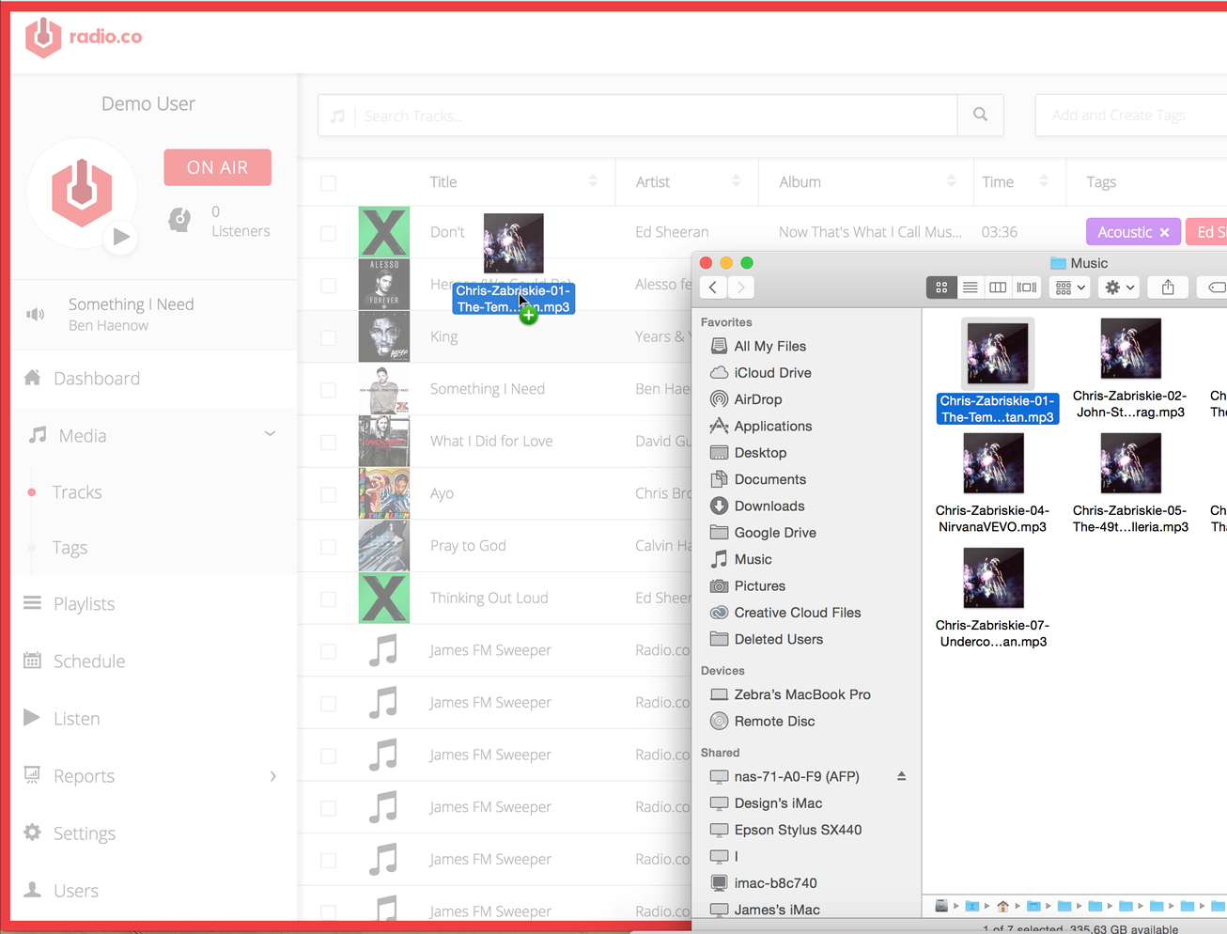Sort tracks by Artist column arrows
1227x934 pixels.
click(737, 180)
